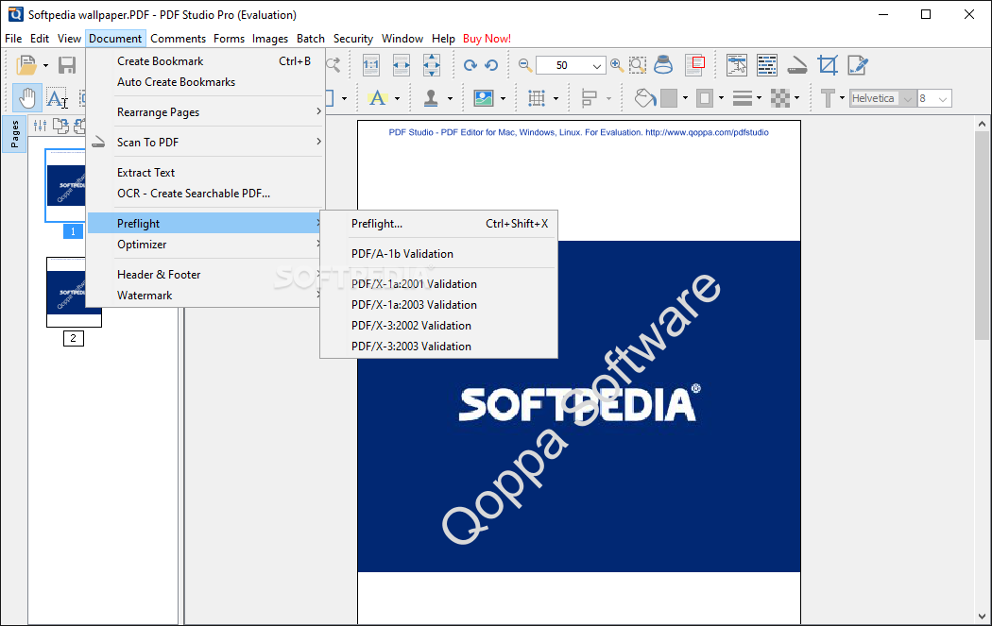Select the Text Selection tool
Image resolution: width=992 pixels, height=626 pixels.
[x=57, y=98]
